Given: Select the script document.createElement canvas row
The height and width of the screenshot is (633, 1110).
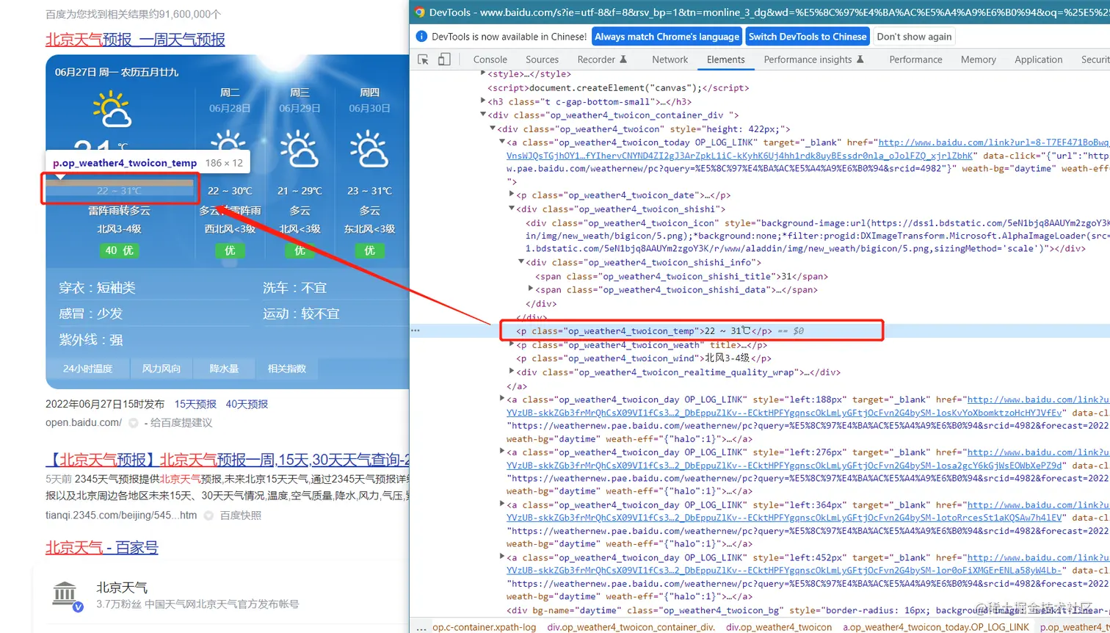Looking at the screenshot, I should coord(618,87).
